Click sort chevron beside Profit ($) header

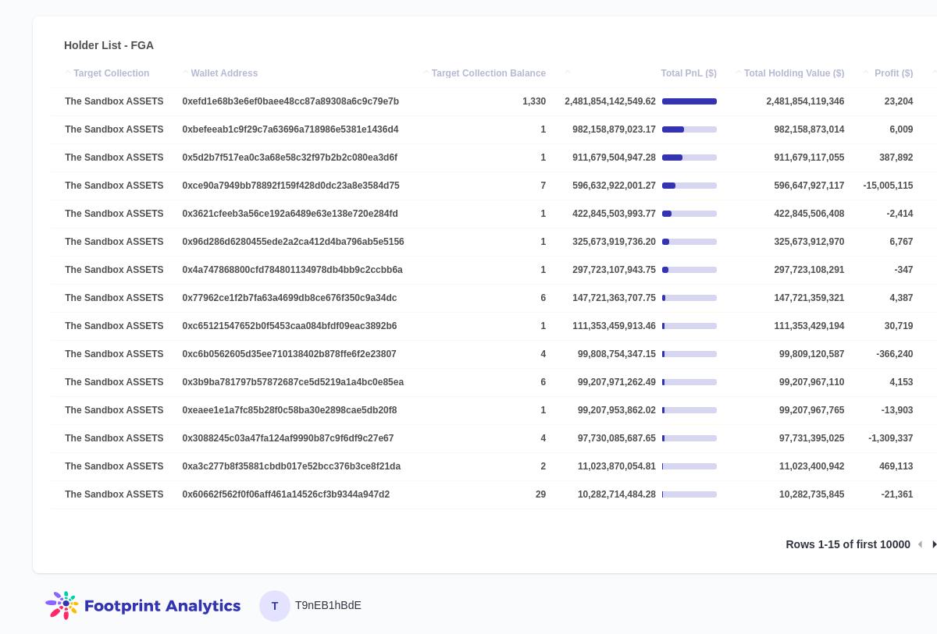point(866,73)
